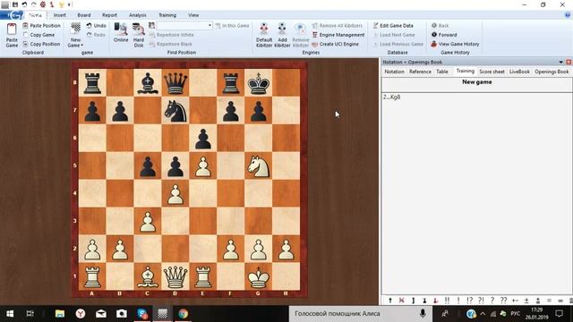Click the Paste Position icon

[x=25, y=26]
